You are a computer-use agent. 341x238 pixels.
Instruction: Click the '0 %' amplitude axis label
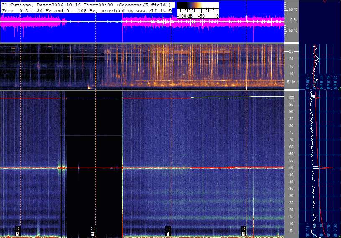tap(294, 20)
